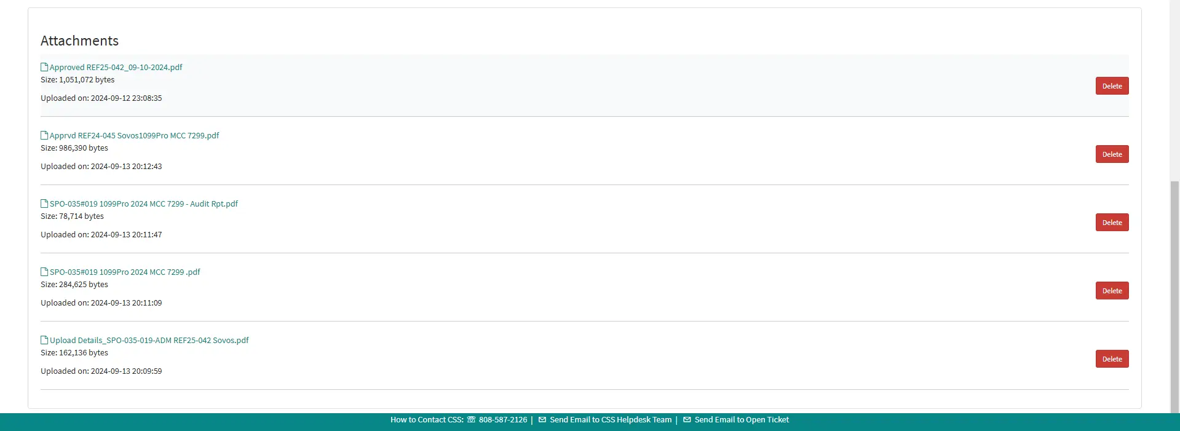The width and height of the screenshot is (1180, 431).
Task: Click text Size: 986,390 bytes
Action: pyautogui.click(x=74, y=148)
